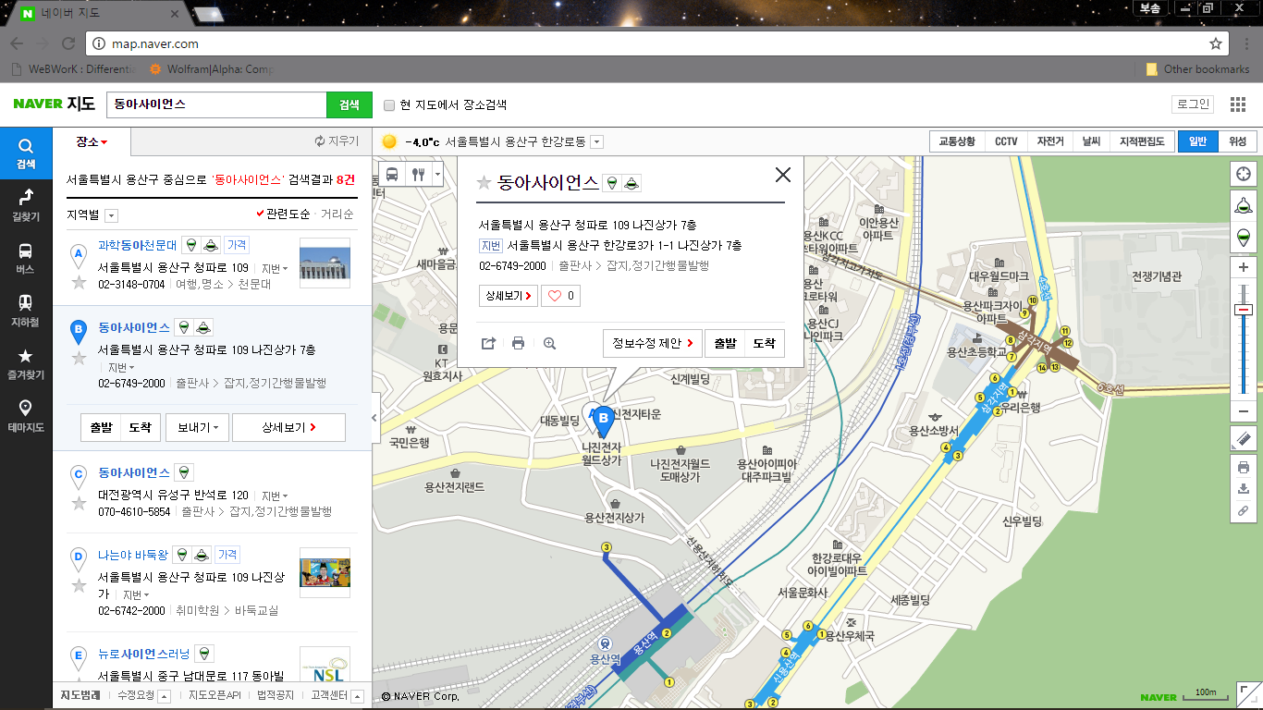Expand the 지역별 region dropdown

point(111,215)
